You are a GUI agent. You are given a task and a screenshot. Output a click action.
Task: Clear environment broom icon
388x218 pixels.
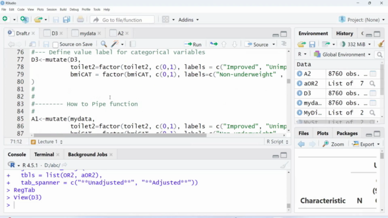tap(381, 44)
